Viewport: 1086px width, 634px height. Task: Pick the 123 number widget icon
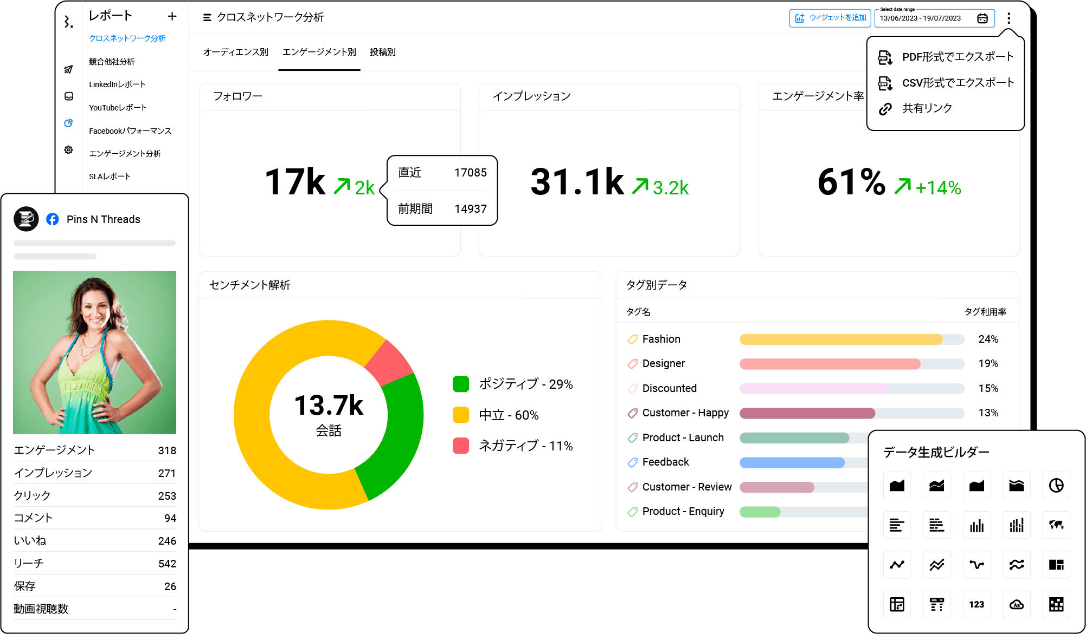976,604
